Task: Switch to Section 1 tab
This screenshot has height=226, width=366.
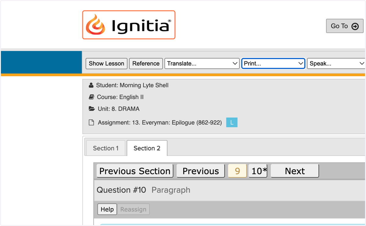Action: (106, 148)
